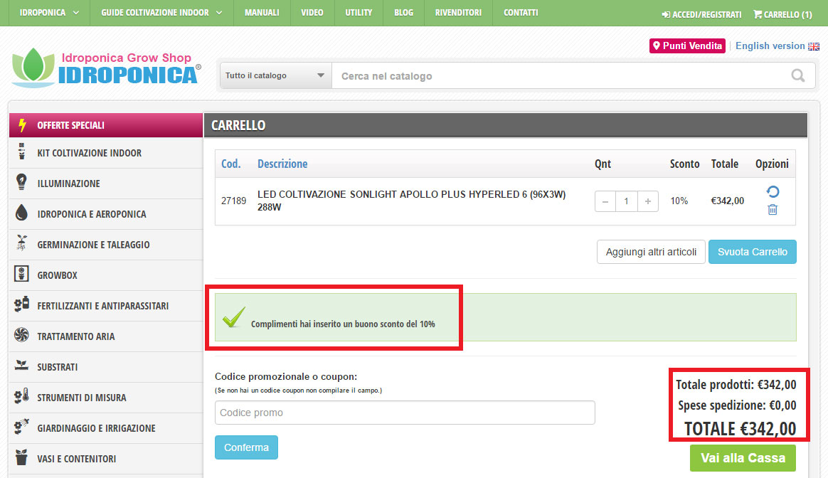Focus the Codice promo input field
Viewport: 828px width, 478px height.
pos(405,413)
